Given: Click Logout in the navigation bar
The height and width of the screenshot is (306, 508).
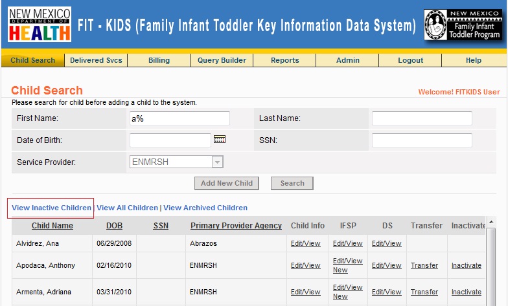Looking at the screenshot, I should (x=411, y=61).
